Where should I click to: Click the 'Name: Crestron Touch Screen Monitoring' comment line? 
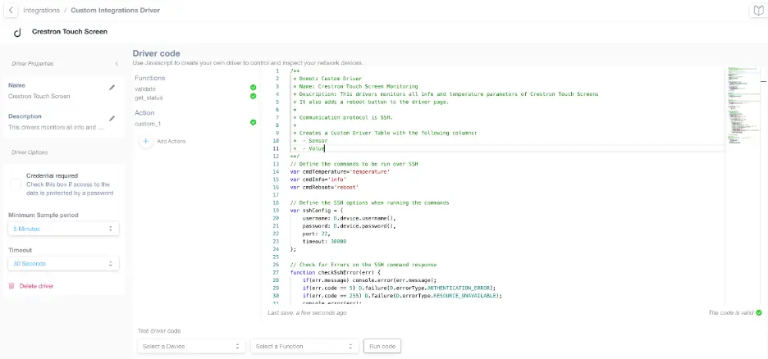355,86
